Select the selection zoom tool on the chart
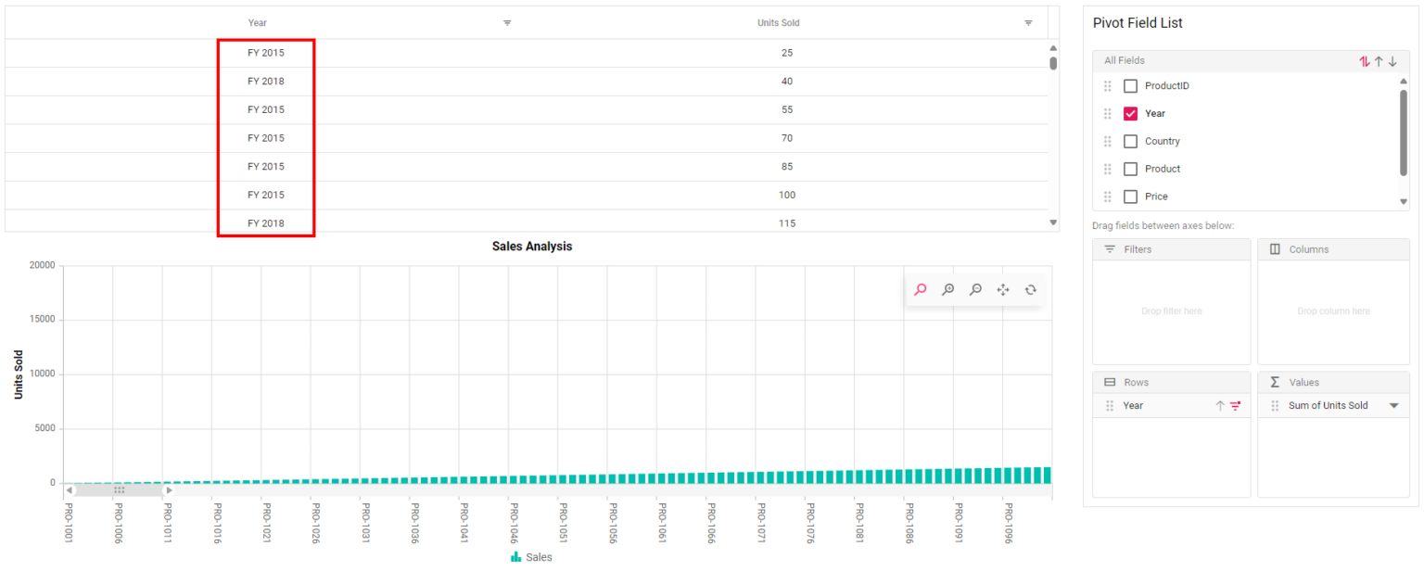 click(920, 289)
